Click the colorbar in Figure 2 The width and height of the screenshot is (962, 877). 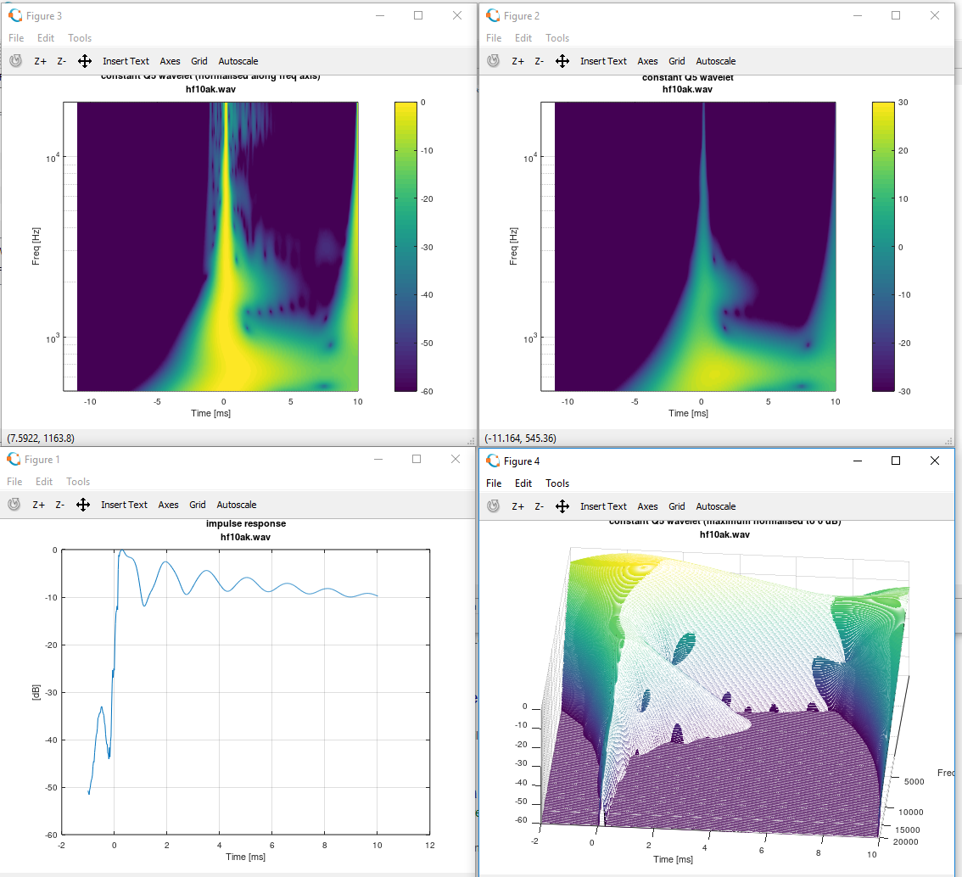click(883, 247)
